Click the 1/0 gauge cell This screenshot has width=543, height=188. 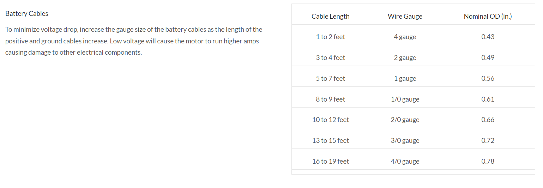(x=405, y=99)
